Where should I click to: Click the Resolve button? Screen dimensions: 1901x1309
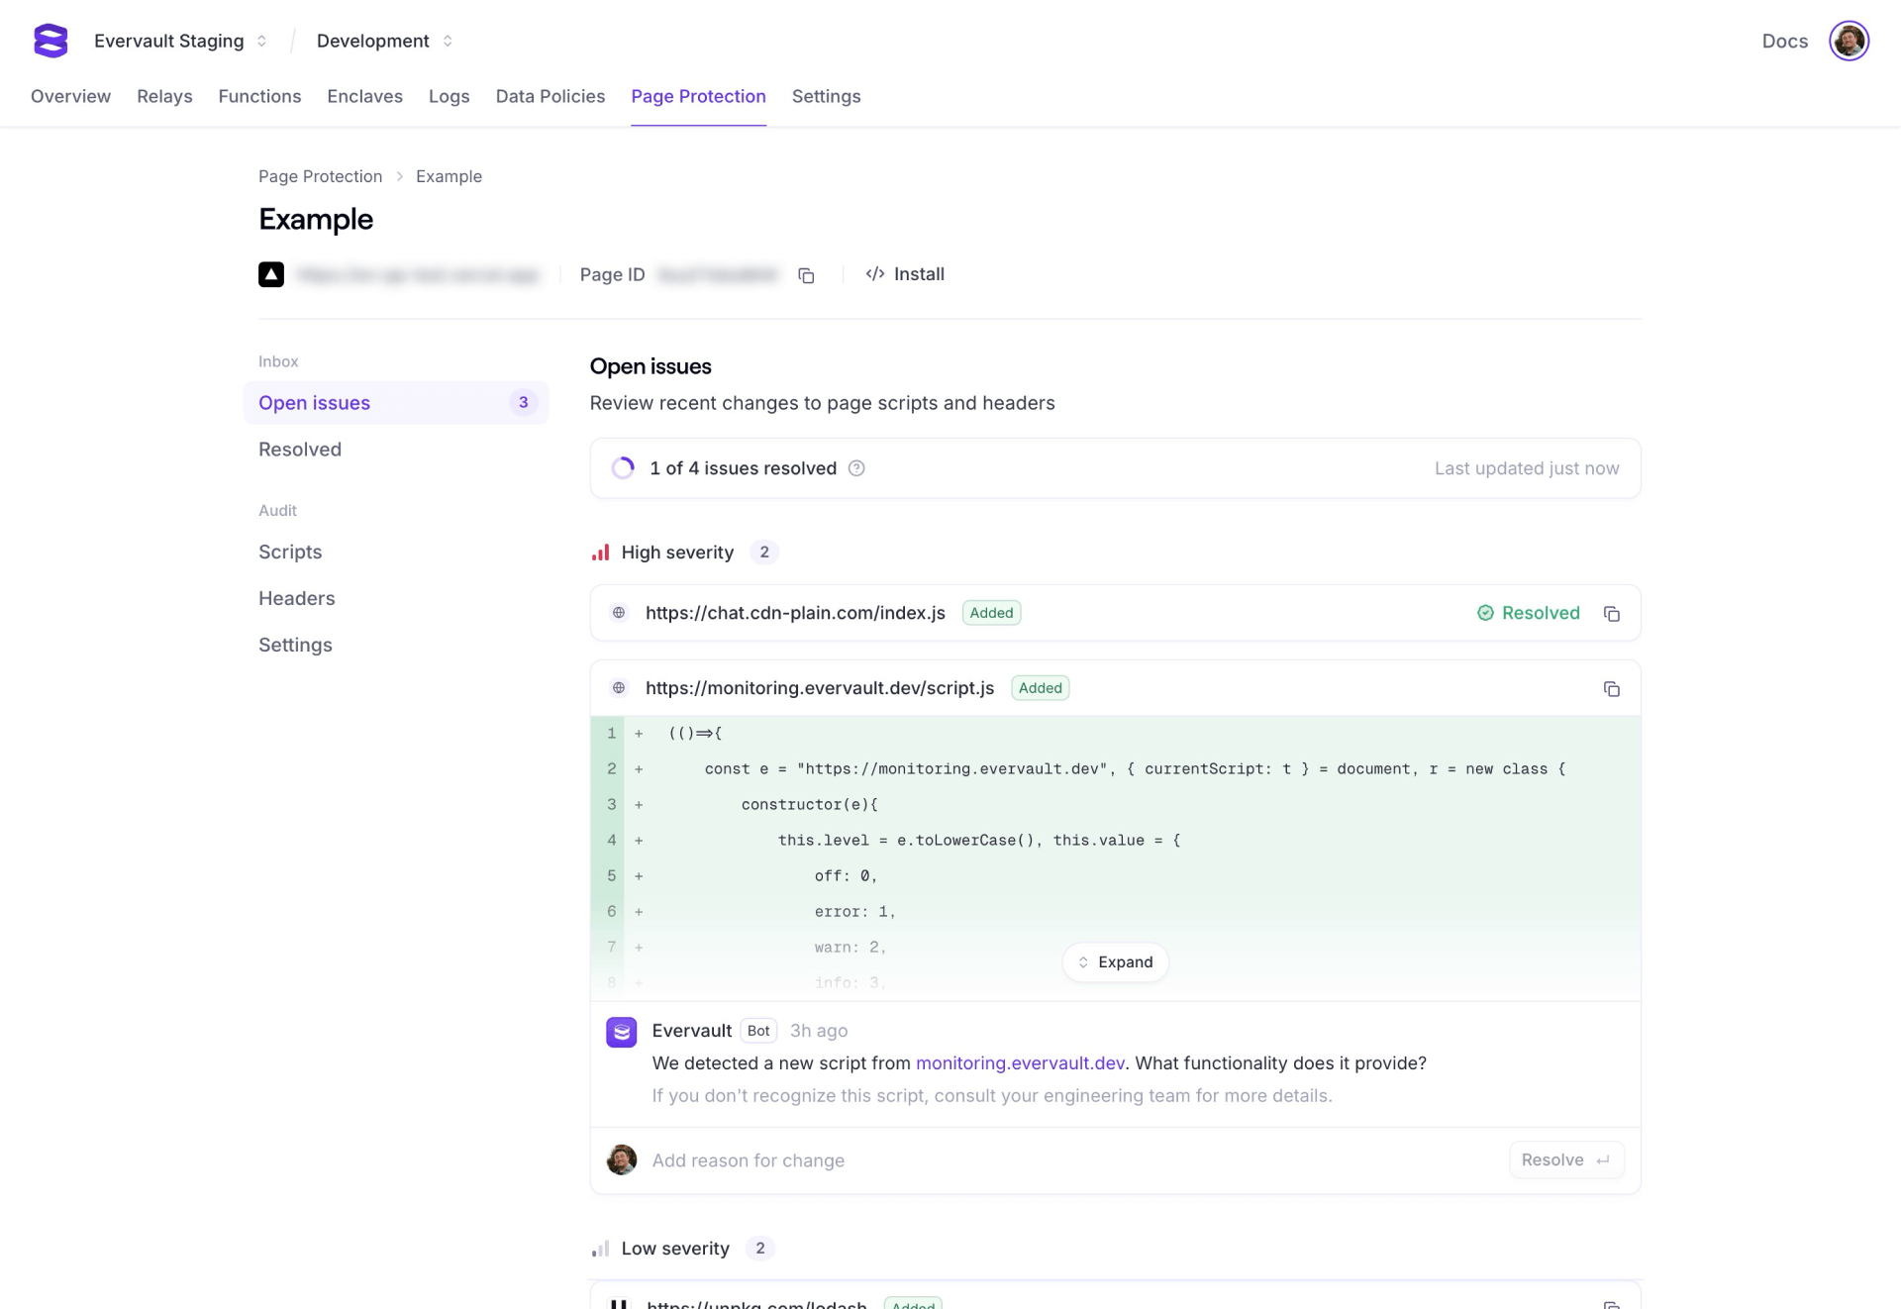1566,1159
